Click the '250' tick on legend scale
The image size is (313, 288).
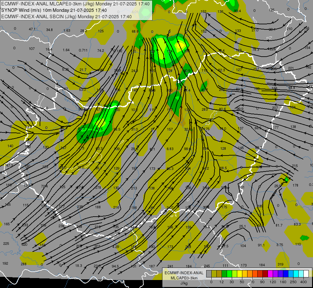pos(293,282)
